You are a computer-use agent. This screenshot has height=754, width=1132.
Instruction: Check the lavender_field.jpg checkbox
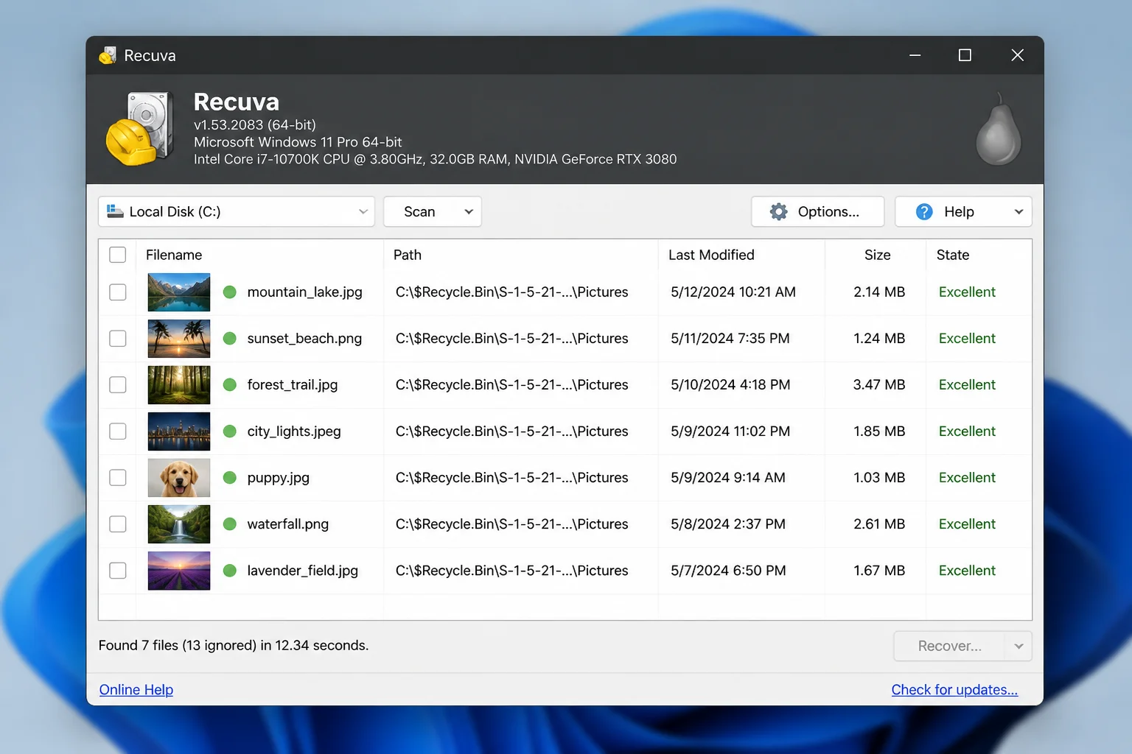click(118, 571)
